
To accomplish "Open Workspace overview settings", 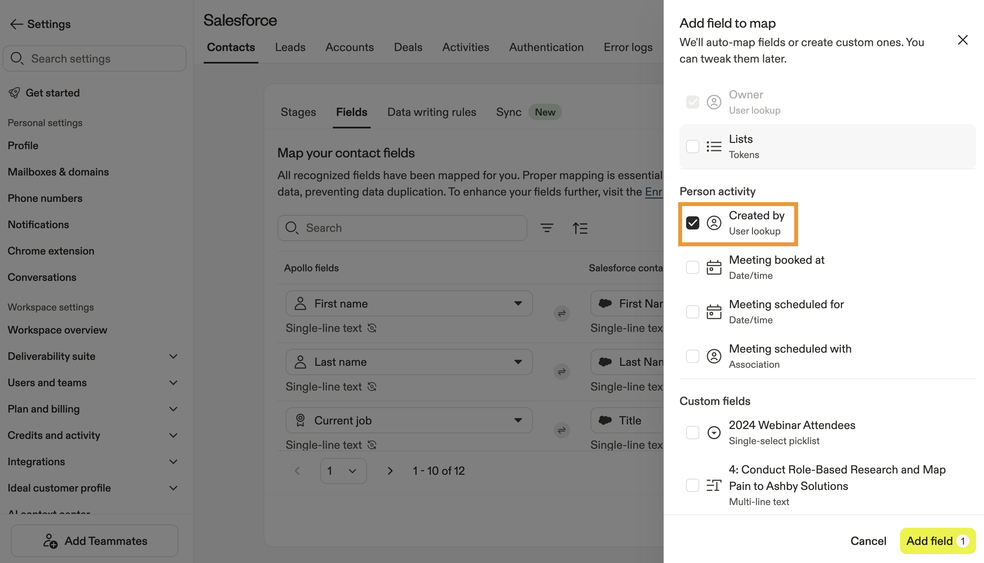I will point(57,330).
